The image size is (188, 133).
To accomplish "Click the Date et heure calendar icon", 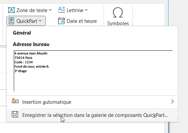I will [62, 21].
